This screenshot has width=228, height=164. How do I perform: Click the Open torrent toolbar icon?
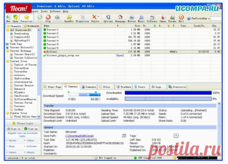tap(15, 18)
